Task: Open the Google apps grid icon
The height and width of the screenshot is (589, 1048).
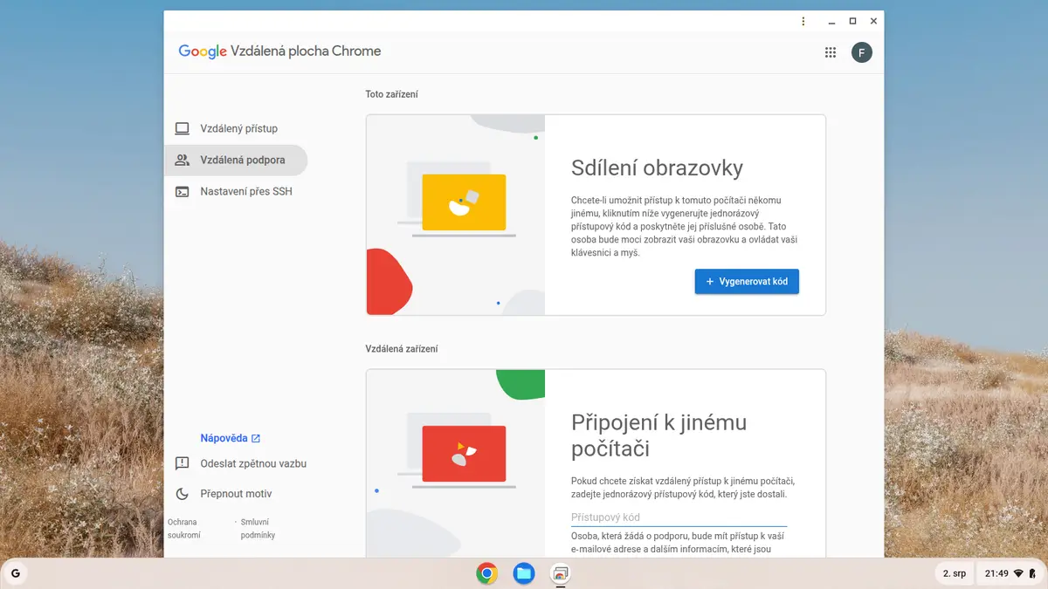Action: 831,52
